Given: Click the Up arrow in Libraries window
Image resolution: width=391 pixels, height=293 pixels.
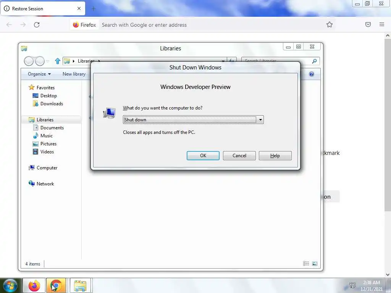Looking at the screenshot, I should click(x=57, y=61).
